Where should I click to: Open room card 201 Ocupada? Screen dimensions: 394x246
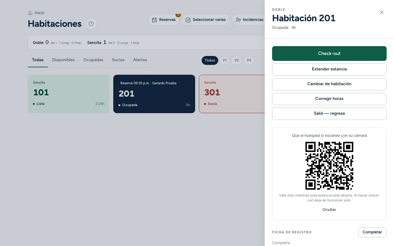coord(154,94)
